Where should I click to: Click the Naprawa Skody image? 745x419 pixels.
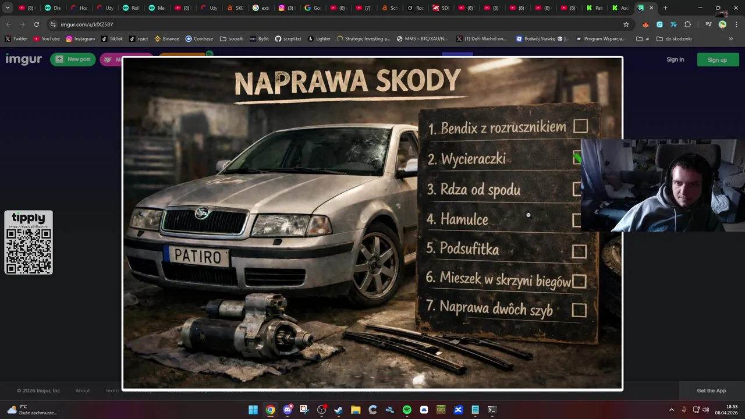(x=372, y=223)
